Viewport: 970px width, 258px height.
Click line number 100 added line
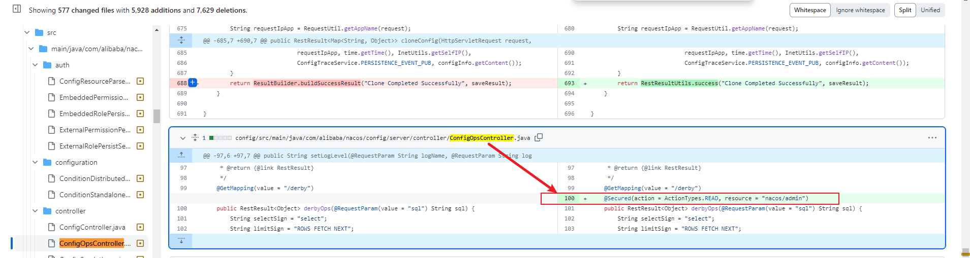[569, 198]
